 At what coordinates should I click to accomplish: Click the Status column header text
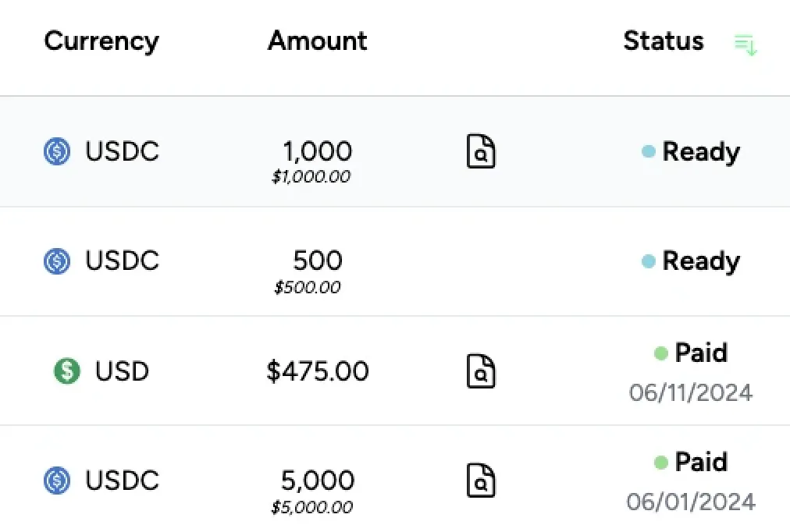tap(663, 41)
